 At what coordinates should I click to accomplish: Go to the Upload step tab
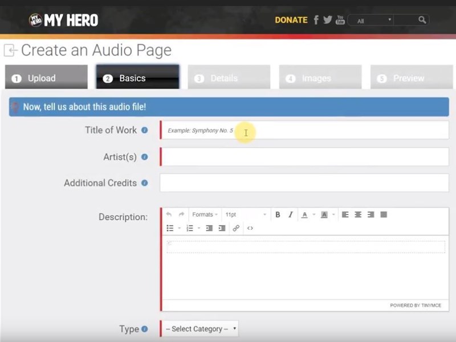pyautogui.click(x=46, y=77)
